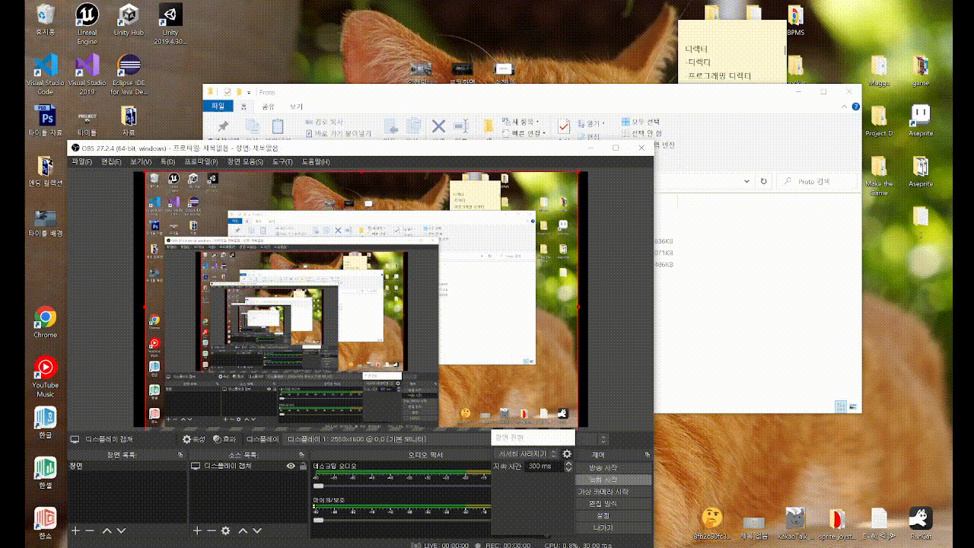The height and width of the screenshot is (548, 974).
Task: Select Visual Studio 2019 desktop icon
Action: click(x=87, y=74)
